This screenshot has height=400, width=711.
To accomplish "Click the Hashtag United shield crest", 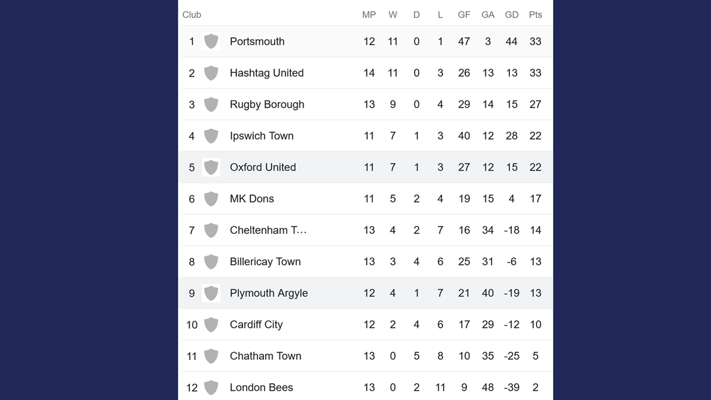I will coord(211,73).
